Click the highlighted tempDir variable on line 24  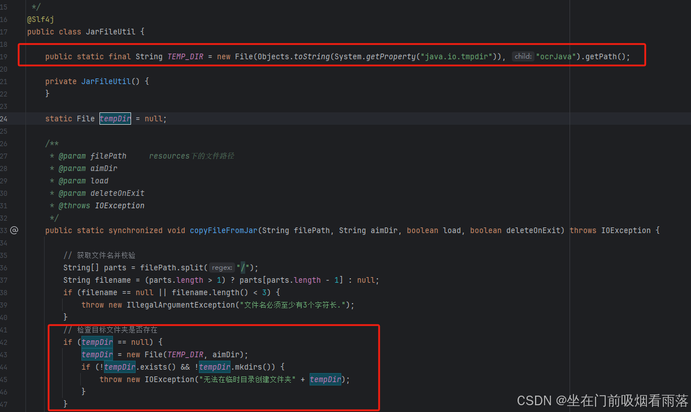point(115,119)
